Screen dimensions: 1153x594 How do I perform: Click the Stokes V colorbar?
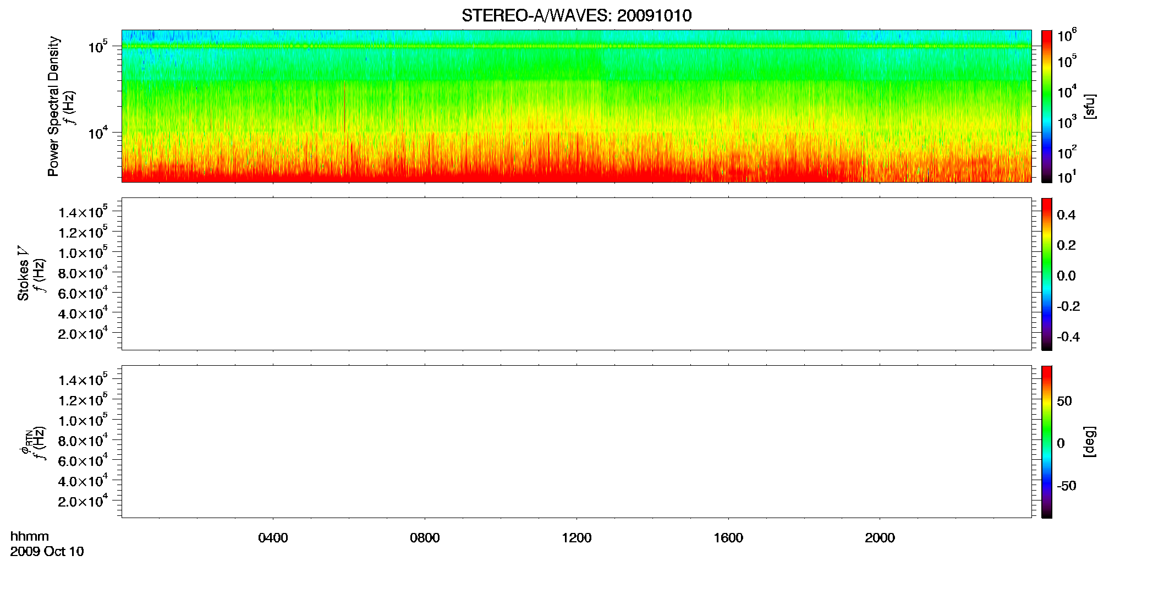click(1047, 274)
